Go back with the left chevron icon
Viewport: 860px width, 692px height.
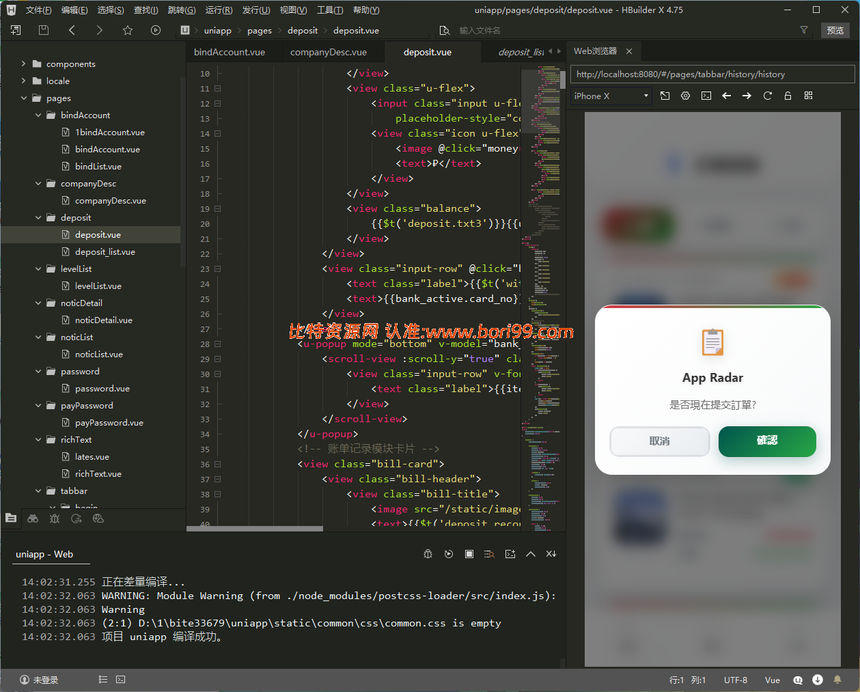coord(72,30)
